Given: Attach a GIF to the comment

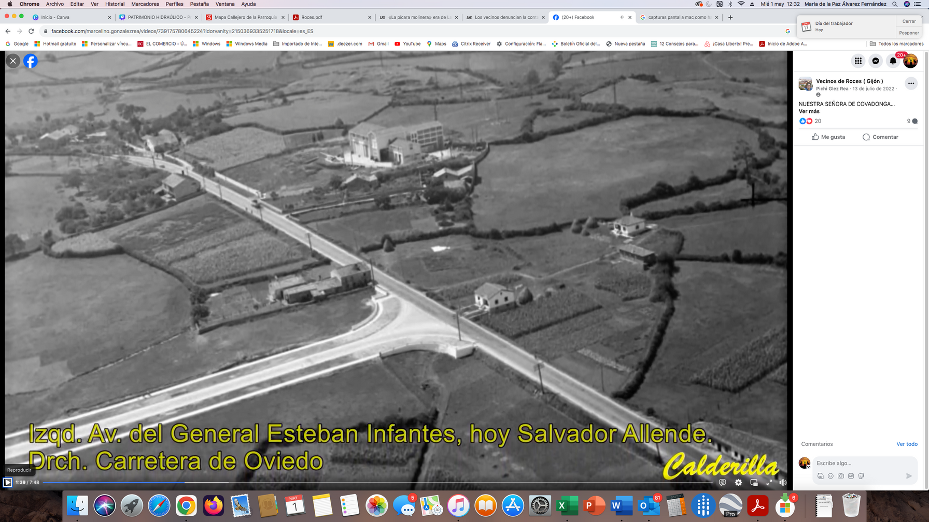Looking at the screenshot, I should tap(851, 476).
